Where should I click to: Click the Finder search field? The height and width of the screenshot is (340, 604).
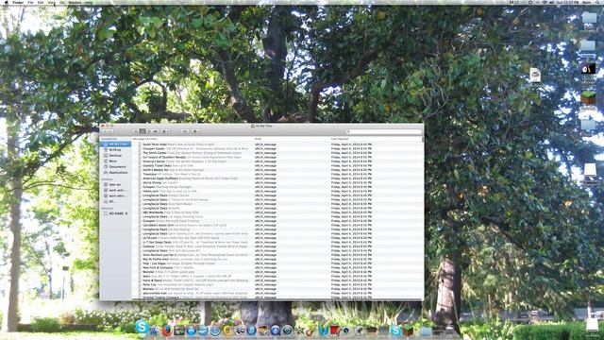click(384, 132)
